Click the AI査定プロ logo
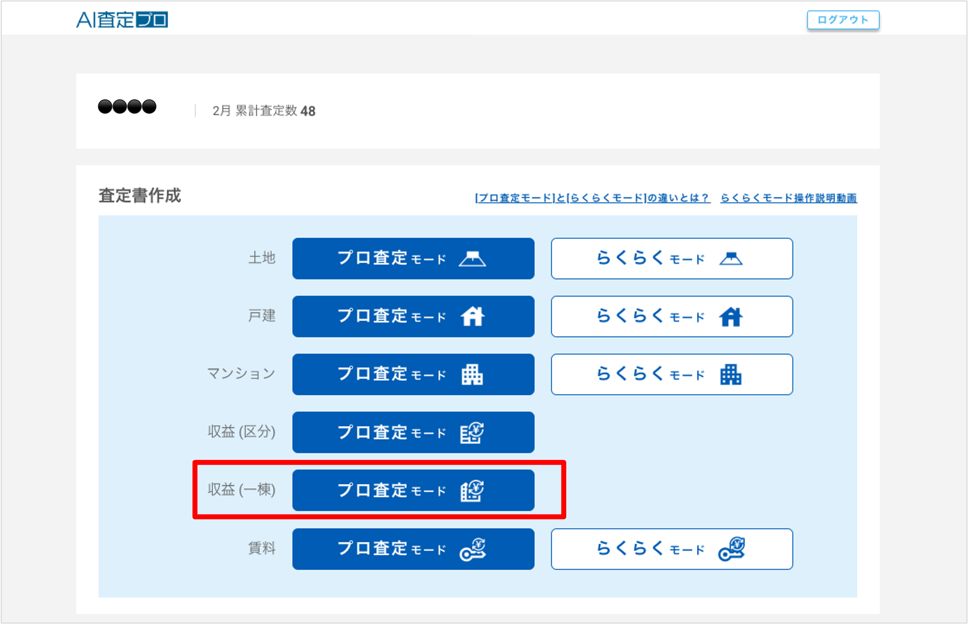 [x=122, y=20]
